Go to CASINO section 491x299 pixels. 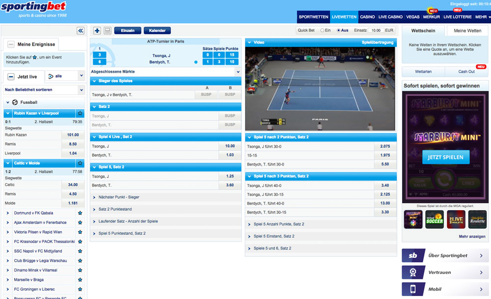tap(367, 17)
